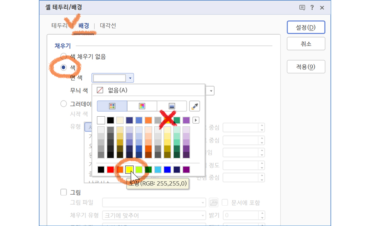Select the dark navy swatch in theme row
The image size is (370, 226).
[129, 120]
